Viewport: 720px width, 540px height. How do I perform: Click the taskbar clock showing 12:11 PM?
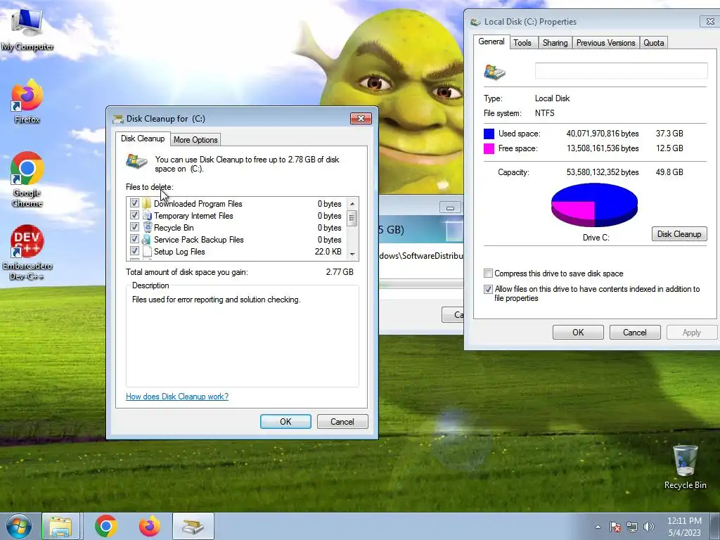(684, 527)
